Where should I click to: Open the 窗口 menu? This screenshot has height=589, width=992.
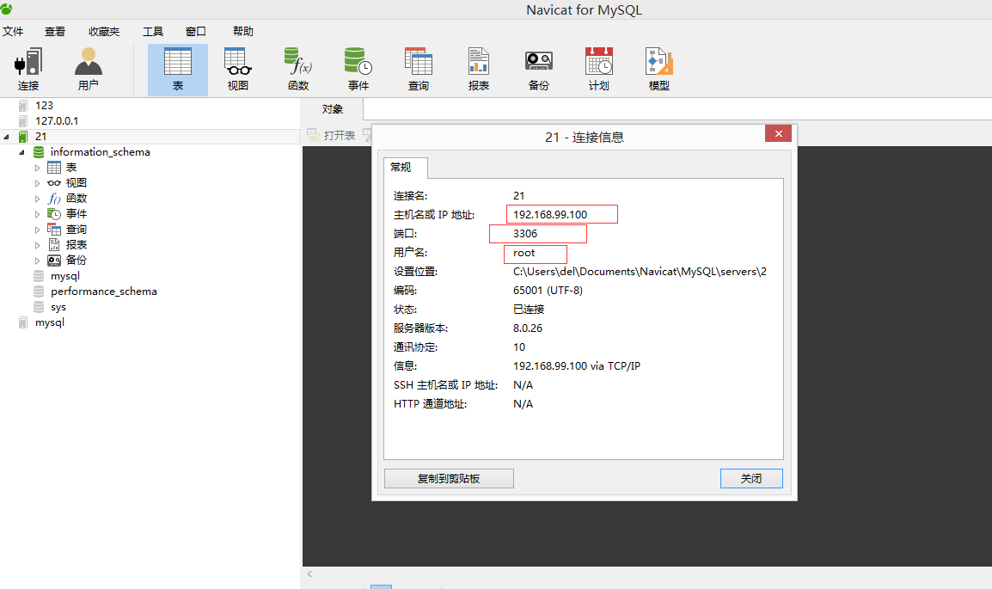[195, 32]
